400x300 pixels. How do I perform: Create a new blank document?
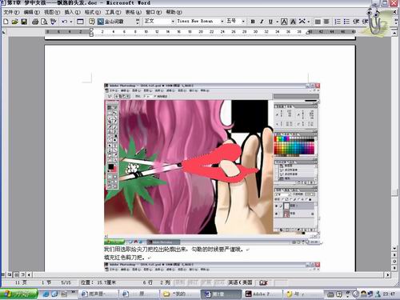(6, 22)
